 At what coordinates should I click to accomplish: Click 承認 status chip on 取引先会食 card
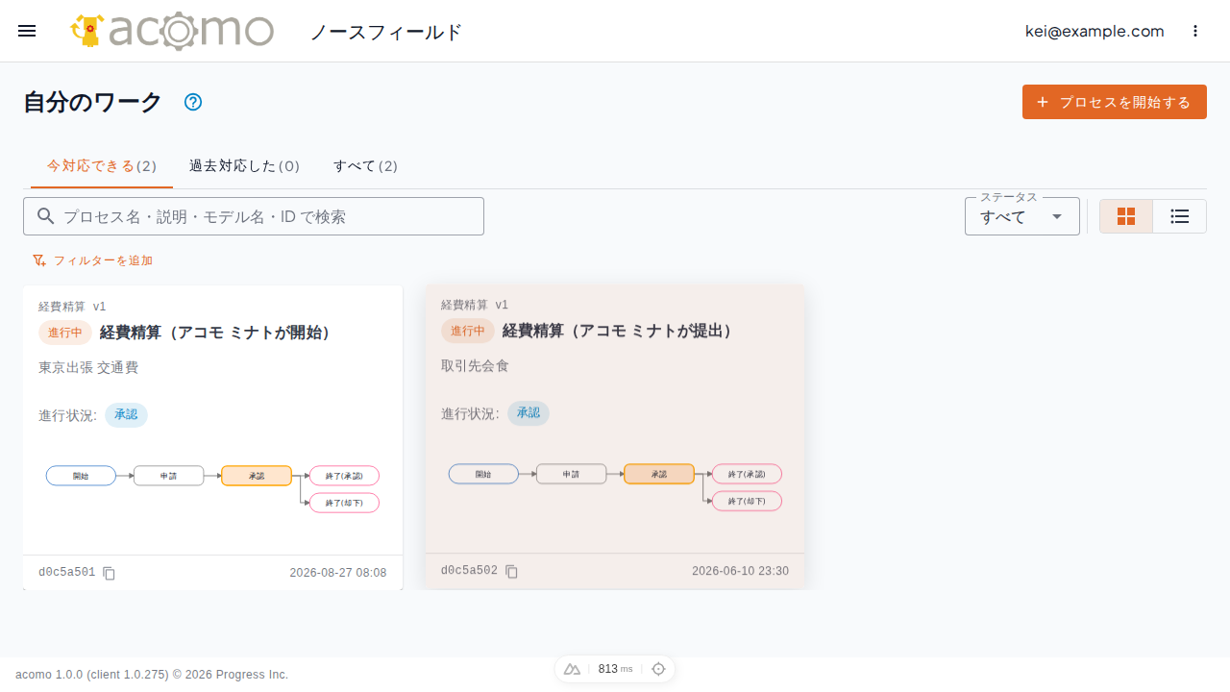pyautogui.click(x=529, y=413)
